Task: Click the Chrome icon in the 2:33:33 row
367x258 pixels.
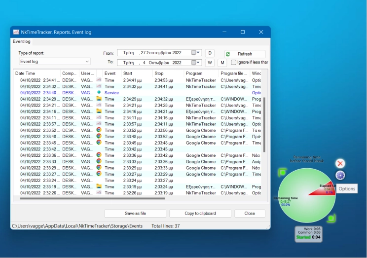Action: (99, 161)
